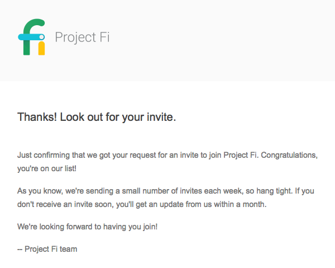Image resolution: width=335 pixels, height=268 pixels.
Task: Click "We're looking forward to having you join!"
Action: point(87,228)
